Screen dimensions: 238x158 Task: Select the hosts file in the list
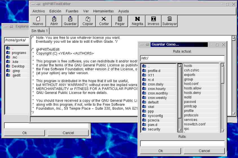[x=201, y=66]
